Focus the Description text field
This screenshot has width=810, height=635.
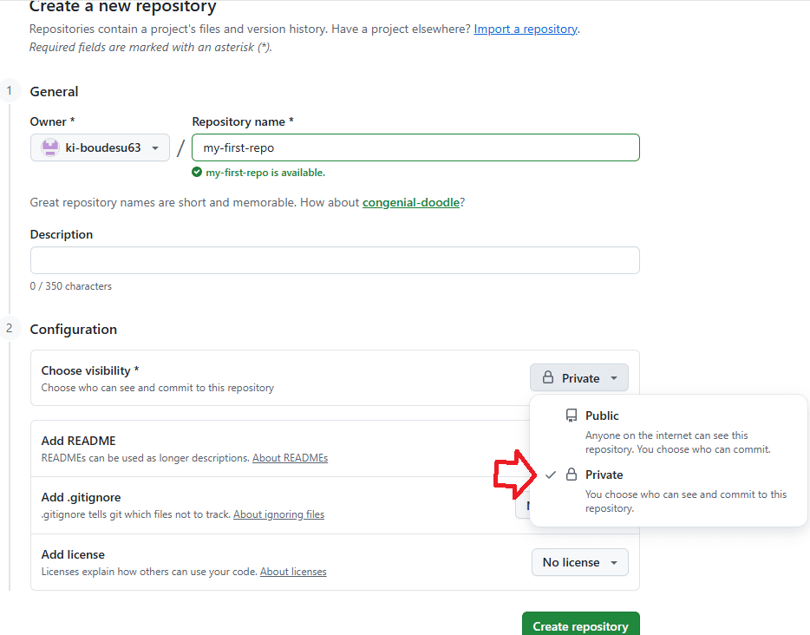coord(335,260)
